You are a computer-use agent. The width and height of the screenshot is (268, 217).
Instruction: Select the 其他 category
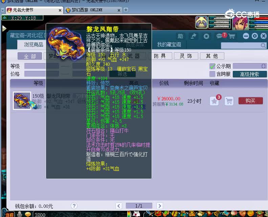pos(212,56)
